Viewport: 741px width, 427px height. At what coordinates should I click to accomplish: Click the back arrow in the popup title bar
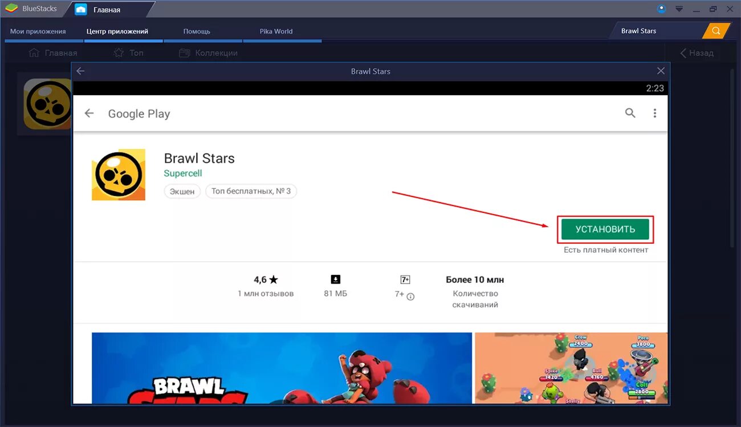click(x=80, y=71)
